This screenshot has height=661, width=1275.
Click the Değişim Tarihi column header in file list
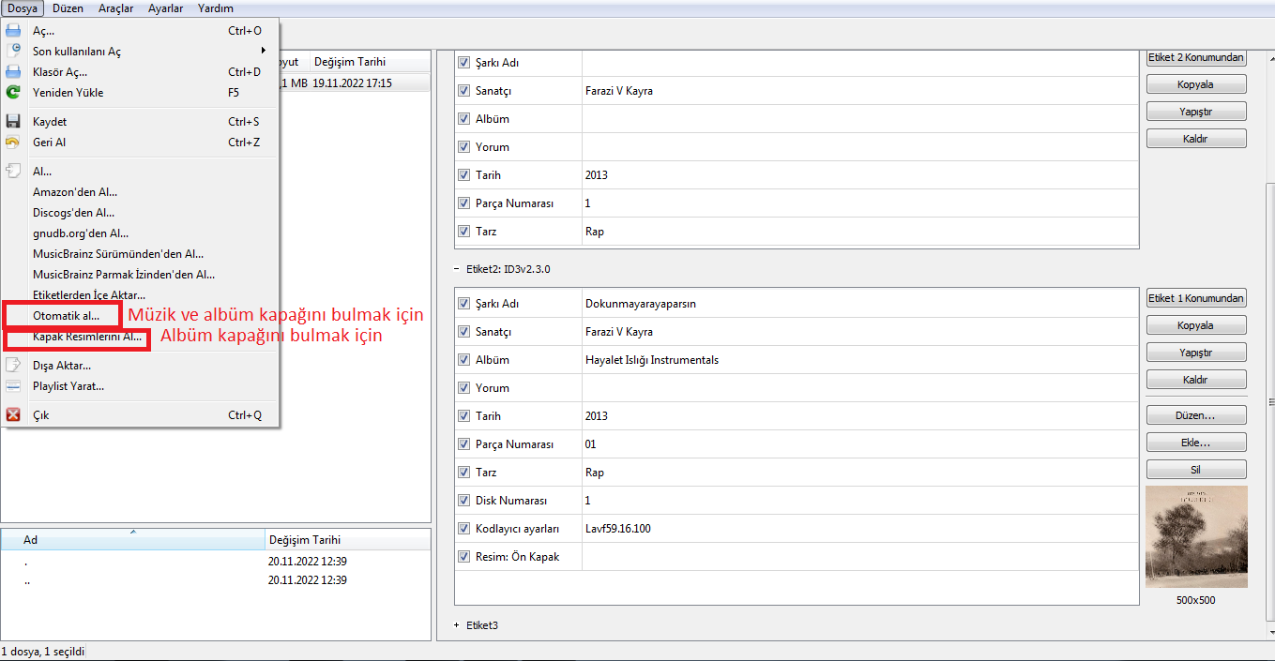point(370,61)
